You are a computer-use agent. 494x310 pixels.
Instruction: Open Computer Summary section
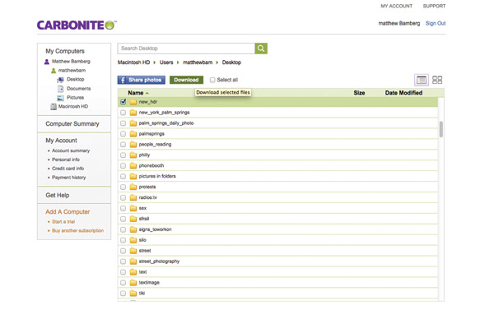click(72, 124)
